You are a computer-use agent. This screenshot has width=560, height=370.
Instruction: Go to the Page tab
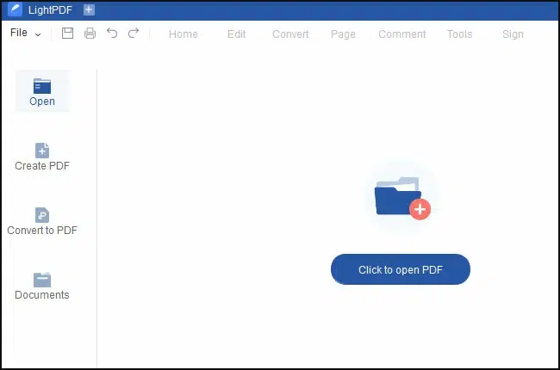[343, 34]
